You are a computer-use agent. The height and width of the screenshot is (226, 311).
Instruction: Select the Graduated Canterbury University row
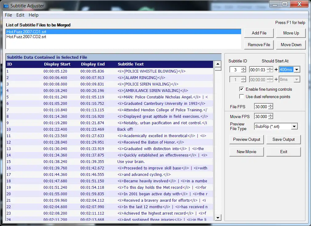[x=110, y=103]
